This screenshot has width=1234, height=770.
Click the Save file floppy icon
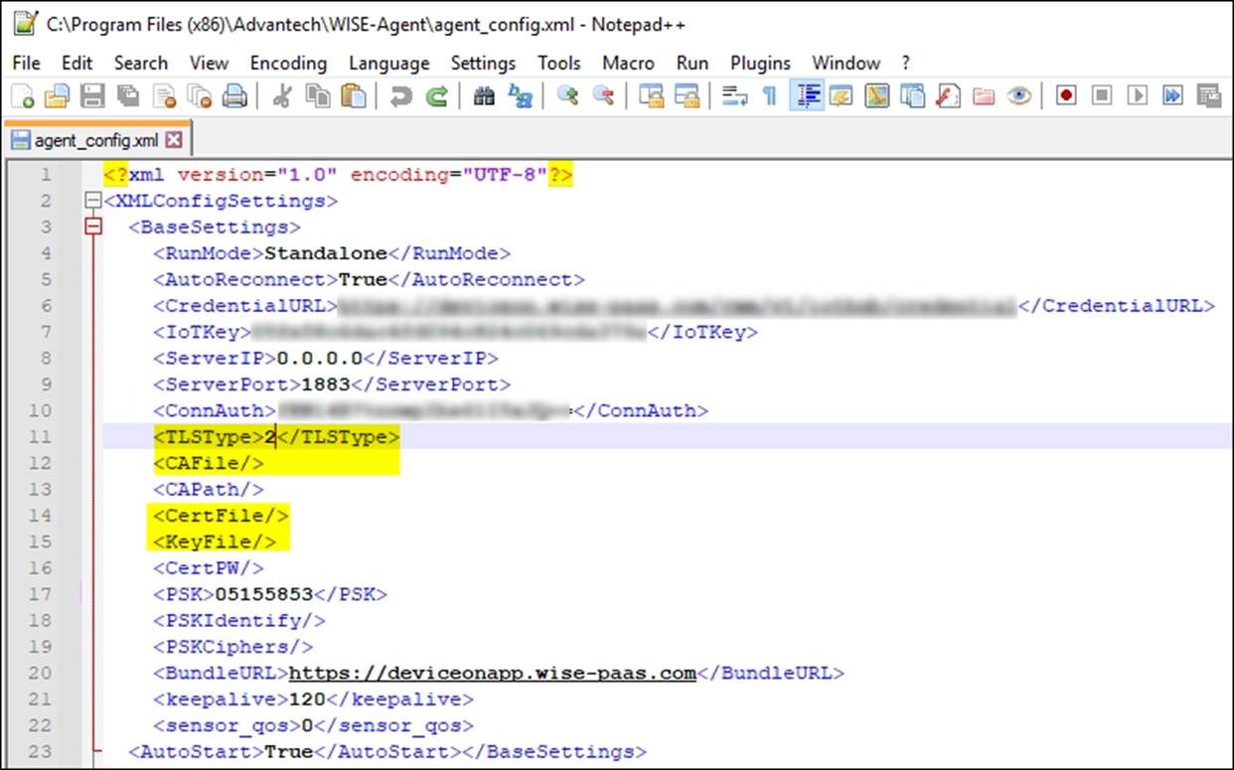[91, 96]
